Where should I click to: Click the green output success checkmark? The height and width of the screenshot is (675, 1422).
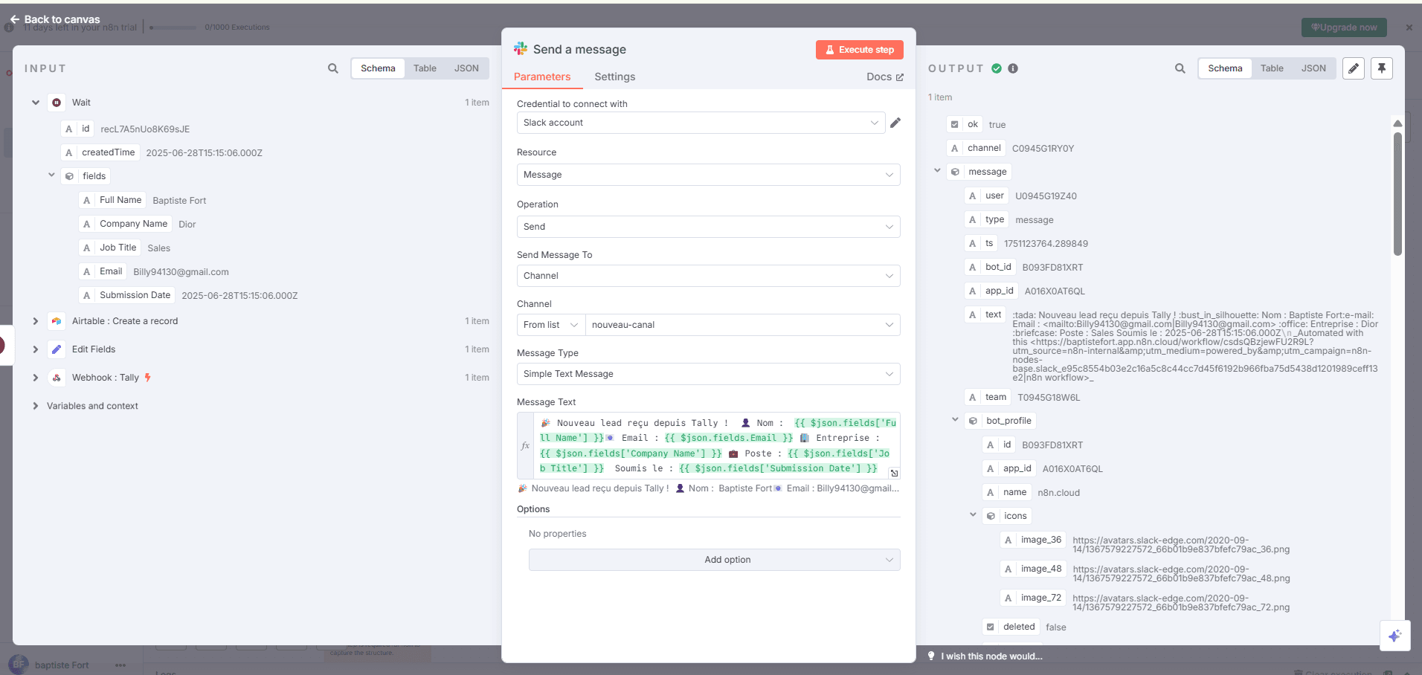(997, 68)
